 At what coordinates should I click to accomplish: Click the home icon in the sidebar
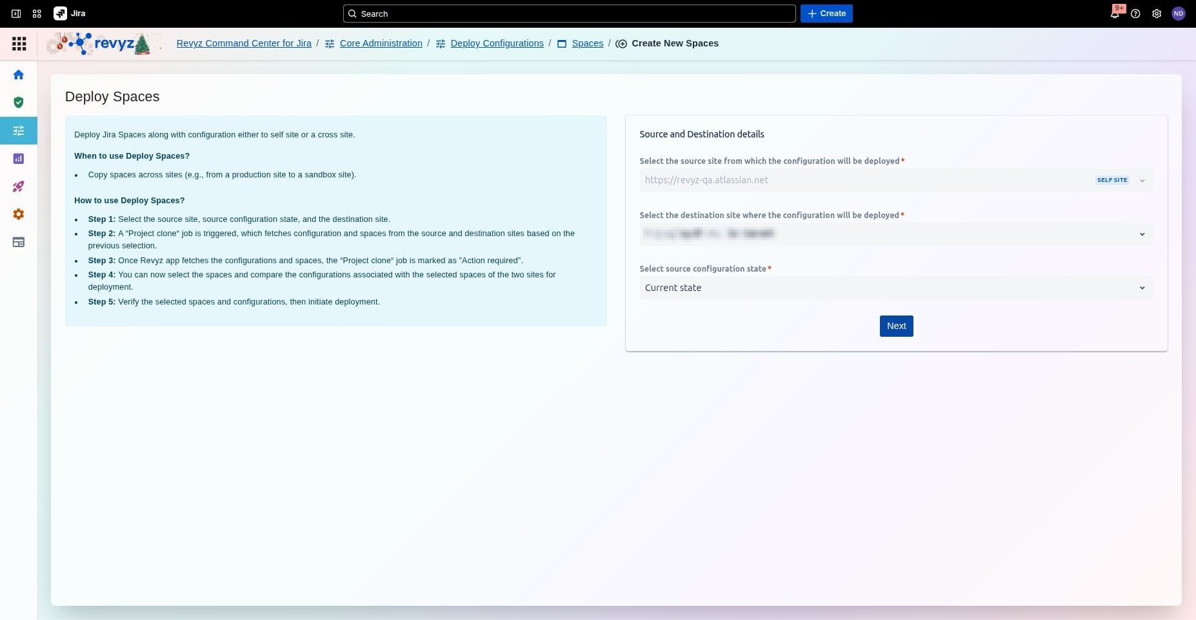[x=19, y=75]
